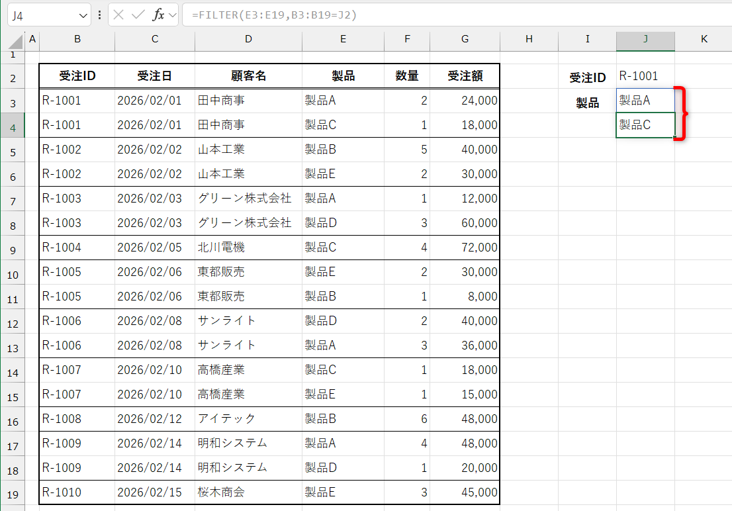
Task: Click the 受注ID header cell in the table
Action: (77, 76)
